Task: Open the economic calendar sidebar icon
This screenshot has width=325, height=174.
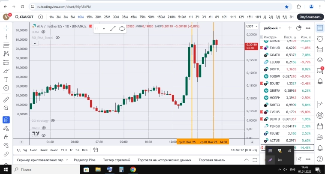Action: (320, 126)
